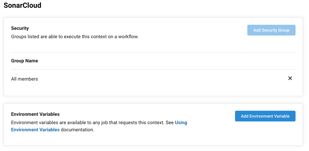
Task: Open the Add Environment Variable dialog
Action: [265, 116]
